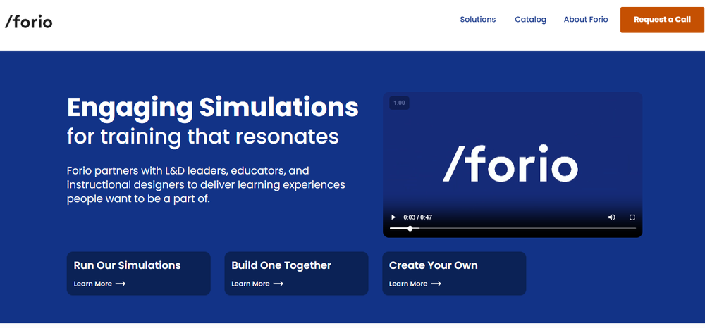Open the Catalog menu item
705x328 pixels.
point(531,20)
